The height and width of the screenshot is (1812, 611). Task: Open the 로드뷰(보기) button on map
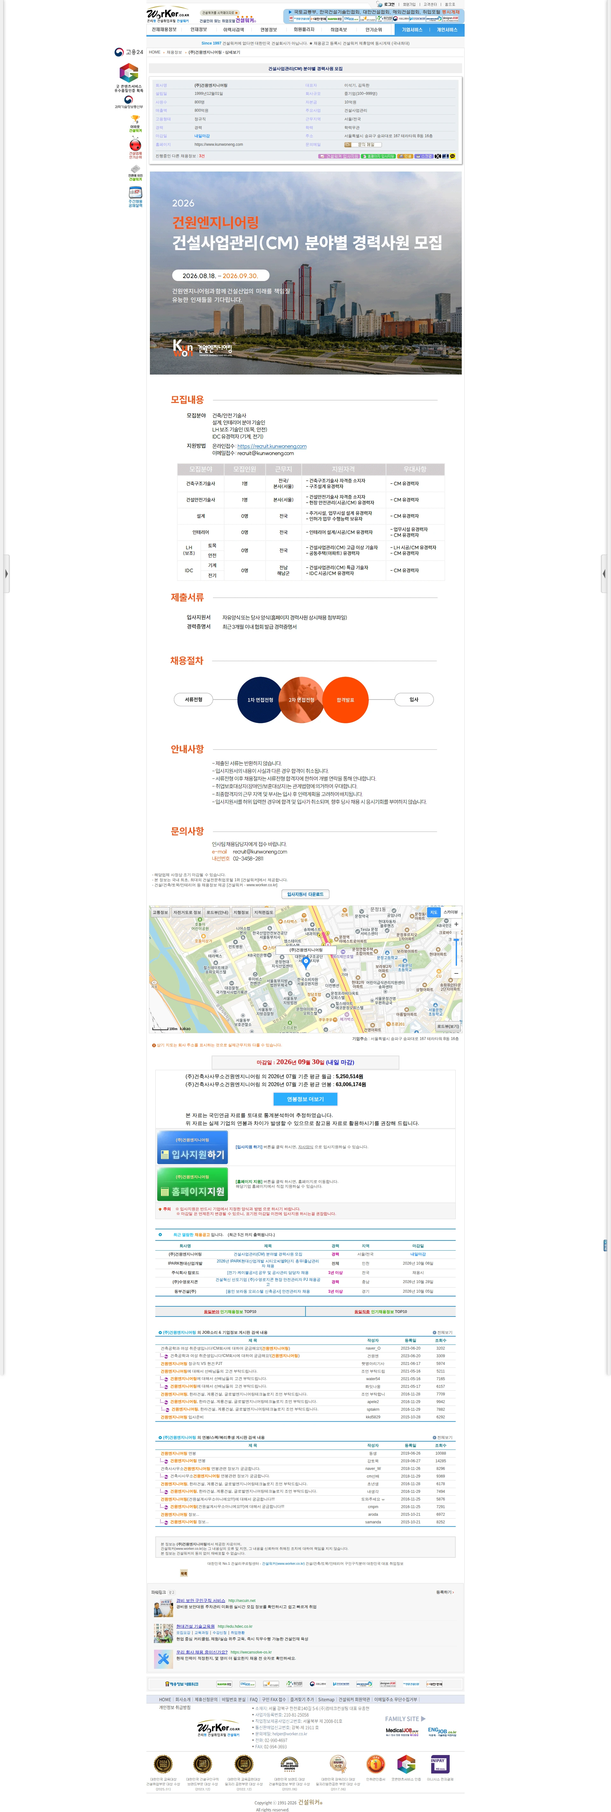click(448, 1026)
